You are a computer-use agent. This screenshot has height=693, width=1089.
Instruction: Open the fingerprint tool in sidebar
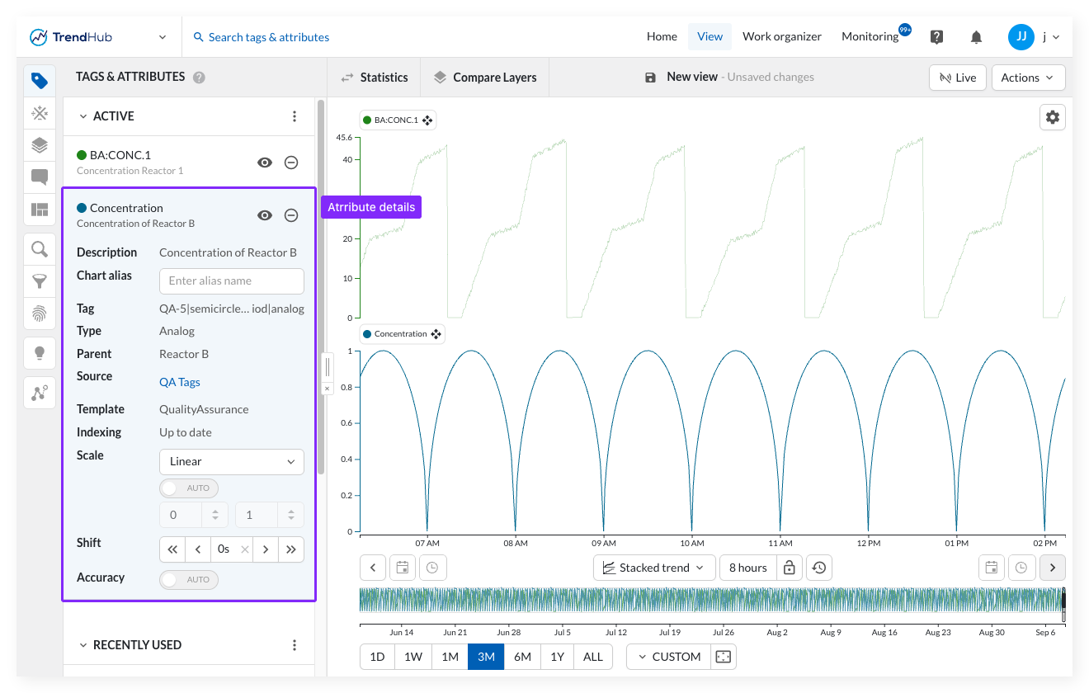pyautogui.click(x=40, y=313)
